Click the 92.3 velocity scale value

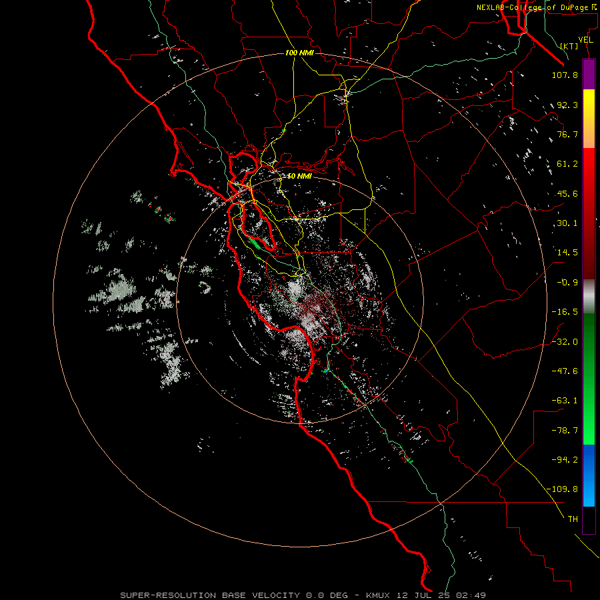(567, 105)
